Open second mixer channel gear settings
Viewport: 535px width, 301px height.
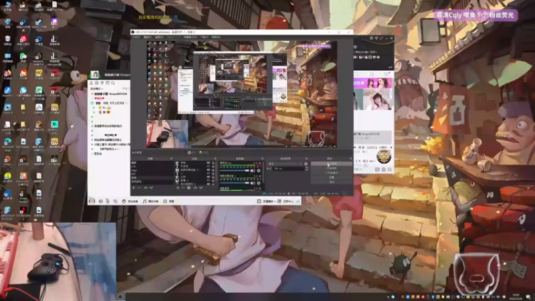click(259, 183)
